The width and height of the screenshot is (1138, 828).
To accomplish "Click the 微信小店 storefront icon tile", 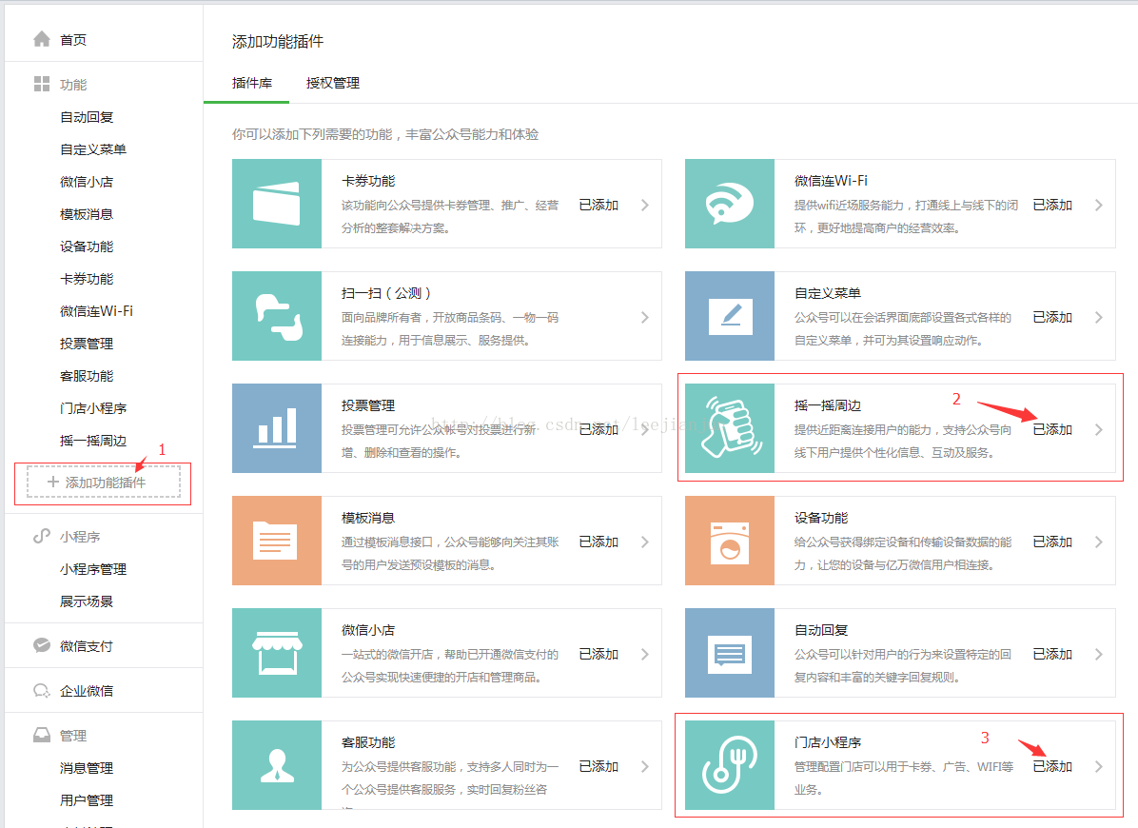I will tap(277, 653).
